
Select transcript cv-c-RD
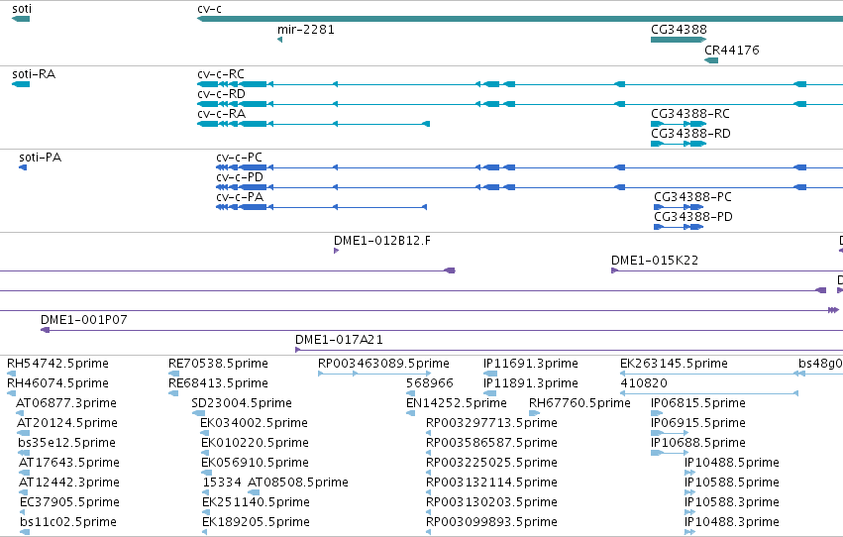point(222,94)
